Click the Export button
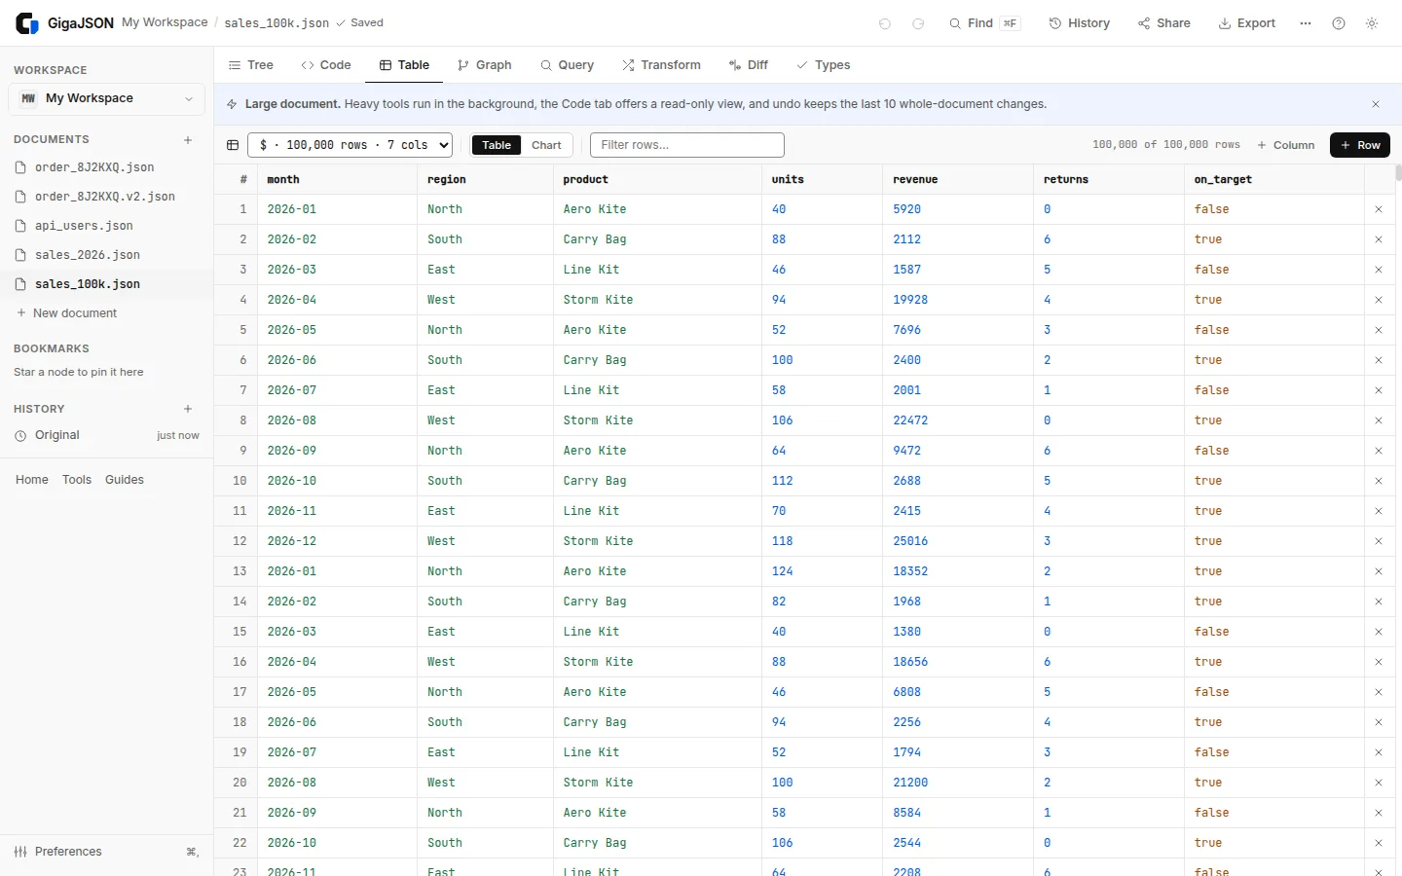Viewport: 1402px width, 876px height. (1247, 23)
